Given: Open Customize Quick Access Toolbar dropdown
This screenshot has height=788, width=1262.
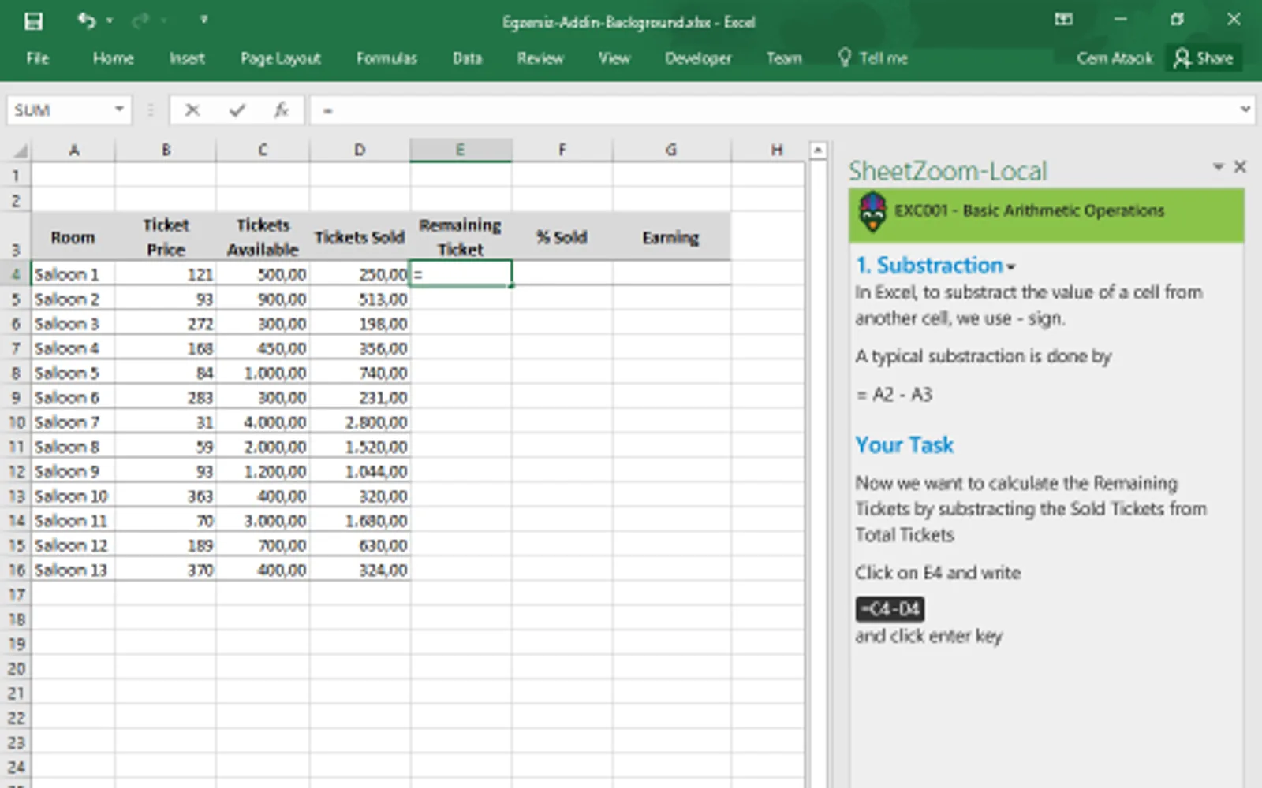Looking at the screenshot, I should [203, 20].
